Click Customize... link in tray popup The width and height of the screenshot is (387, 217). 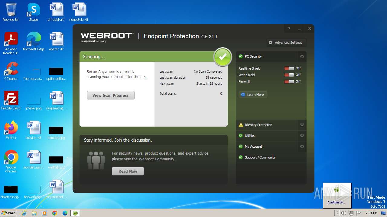coord(337,202)
